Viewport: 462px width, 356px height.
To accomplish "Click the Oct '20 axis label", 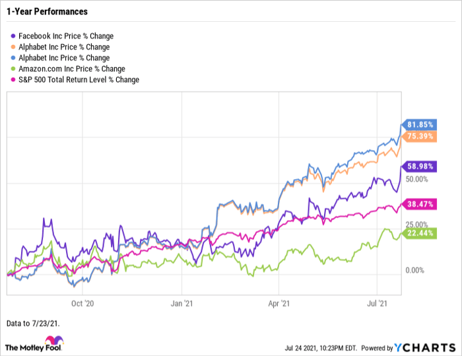I will coord(84,304).
